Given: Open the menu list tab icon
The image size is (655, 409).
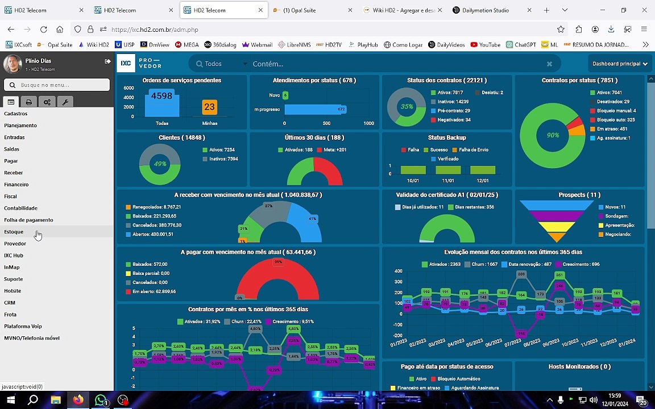Looking at the screenshot, I should (x=11, y=102).
